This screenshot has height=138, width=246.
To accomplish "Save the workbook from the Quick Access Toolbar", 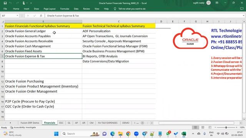I will pyautogui.click(x=5, y=3).
